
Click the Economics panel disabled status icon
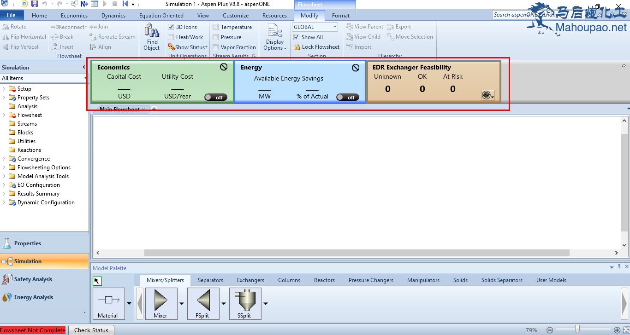click(224, 67)
